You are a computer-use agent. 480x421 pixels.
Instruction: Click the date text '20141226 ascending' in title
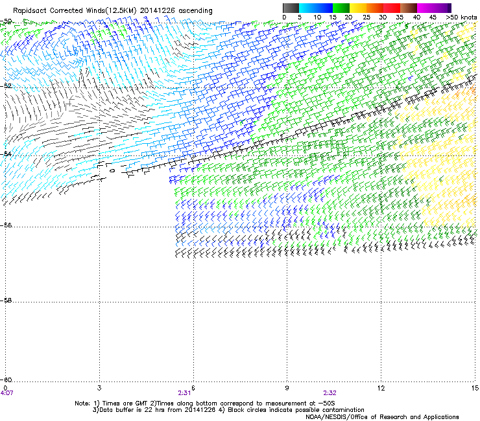tap(176, 10)
